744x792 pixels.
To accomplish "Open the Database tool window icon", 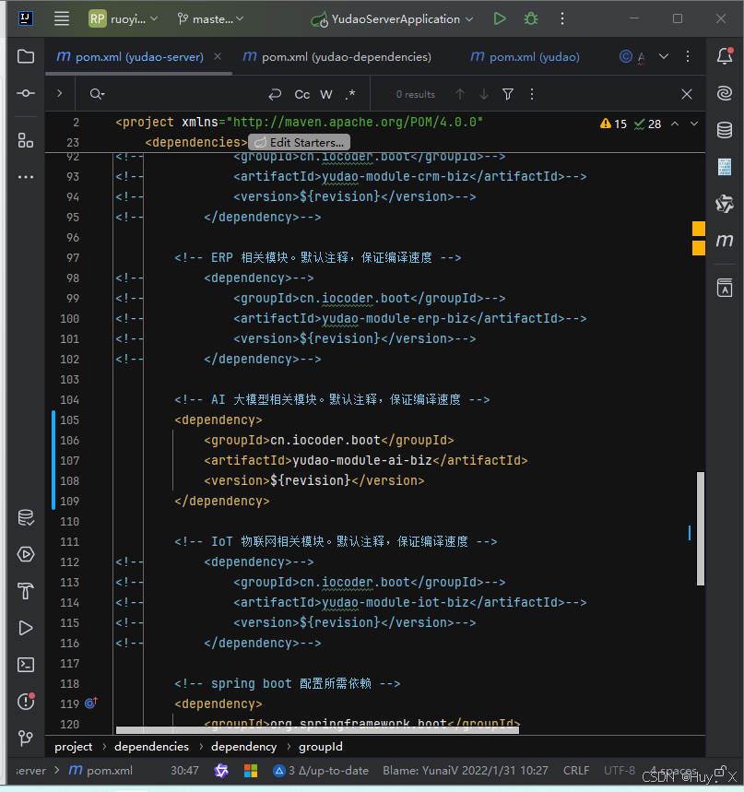I will pos(725,129).
